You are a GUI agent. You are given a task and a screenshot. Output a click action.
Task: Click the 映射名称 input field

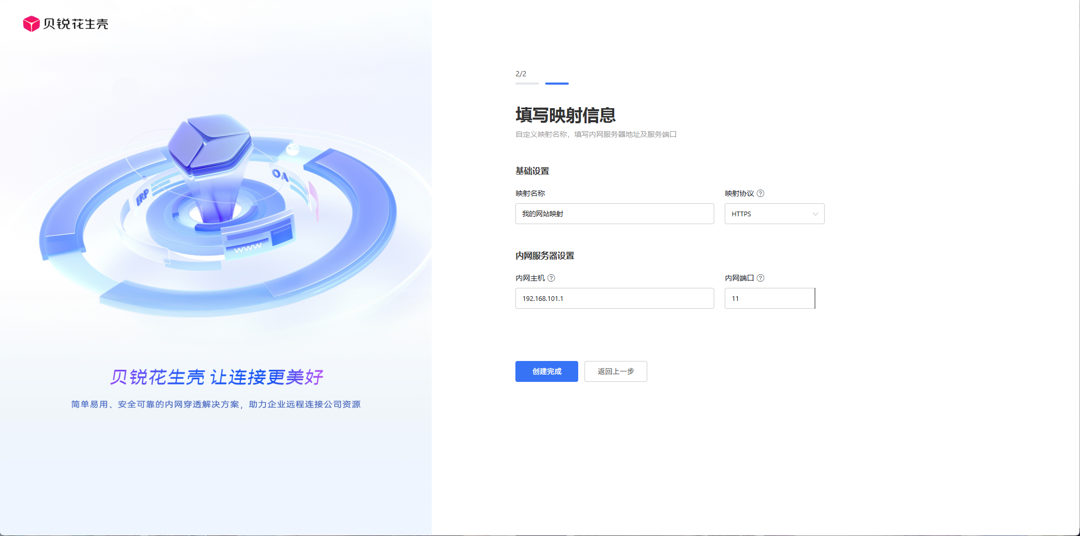click(x=614, y=214)
